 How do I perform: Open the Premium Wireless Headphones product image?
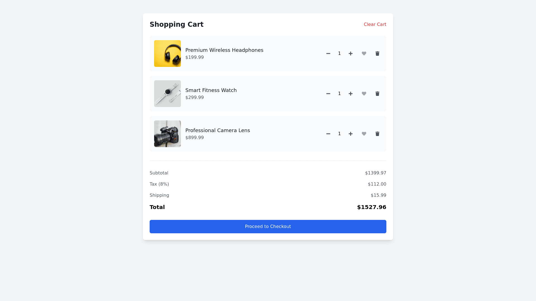(x=167, y=54)
